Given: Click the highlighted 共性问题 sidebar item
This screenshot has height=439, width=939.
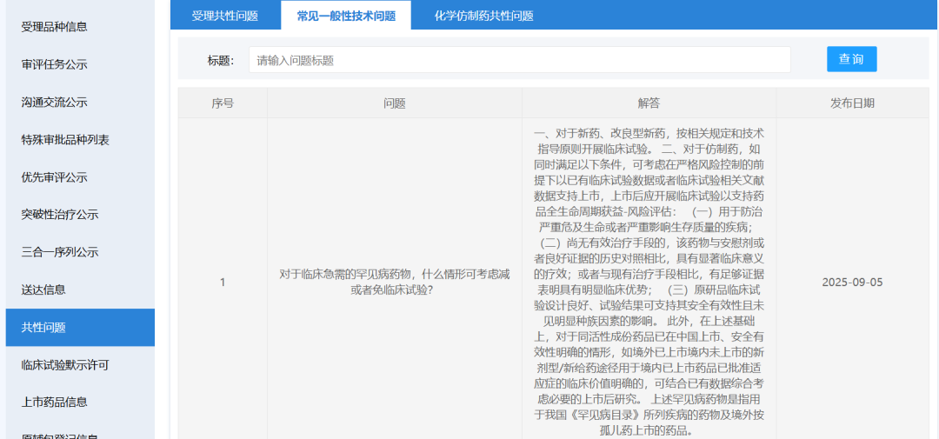Looking at the screenshot, I should tap(43, 328).
